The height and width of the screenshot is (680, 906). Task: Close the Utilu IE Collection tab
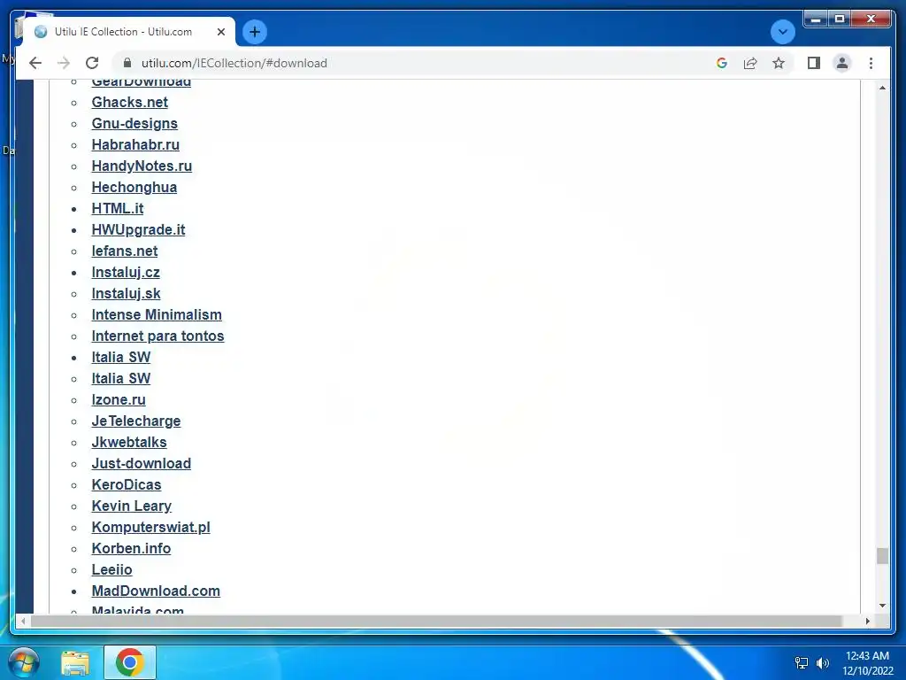[220, 32]
